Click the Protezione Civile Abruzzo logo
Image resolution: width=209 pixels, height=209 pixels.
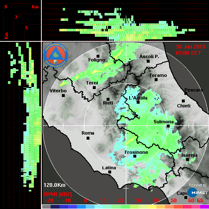(56, 55)
